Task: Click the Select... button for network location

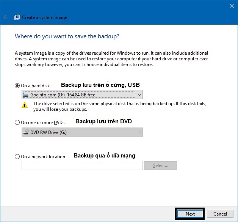Action: point(161,165)
